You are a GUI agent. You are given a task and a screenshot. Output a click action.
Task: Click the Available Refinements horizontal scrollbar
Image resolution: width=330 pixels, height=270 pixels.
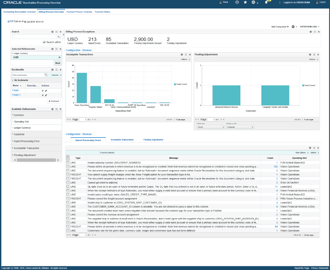coord(36,160)
